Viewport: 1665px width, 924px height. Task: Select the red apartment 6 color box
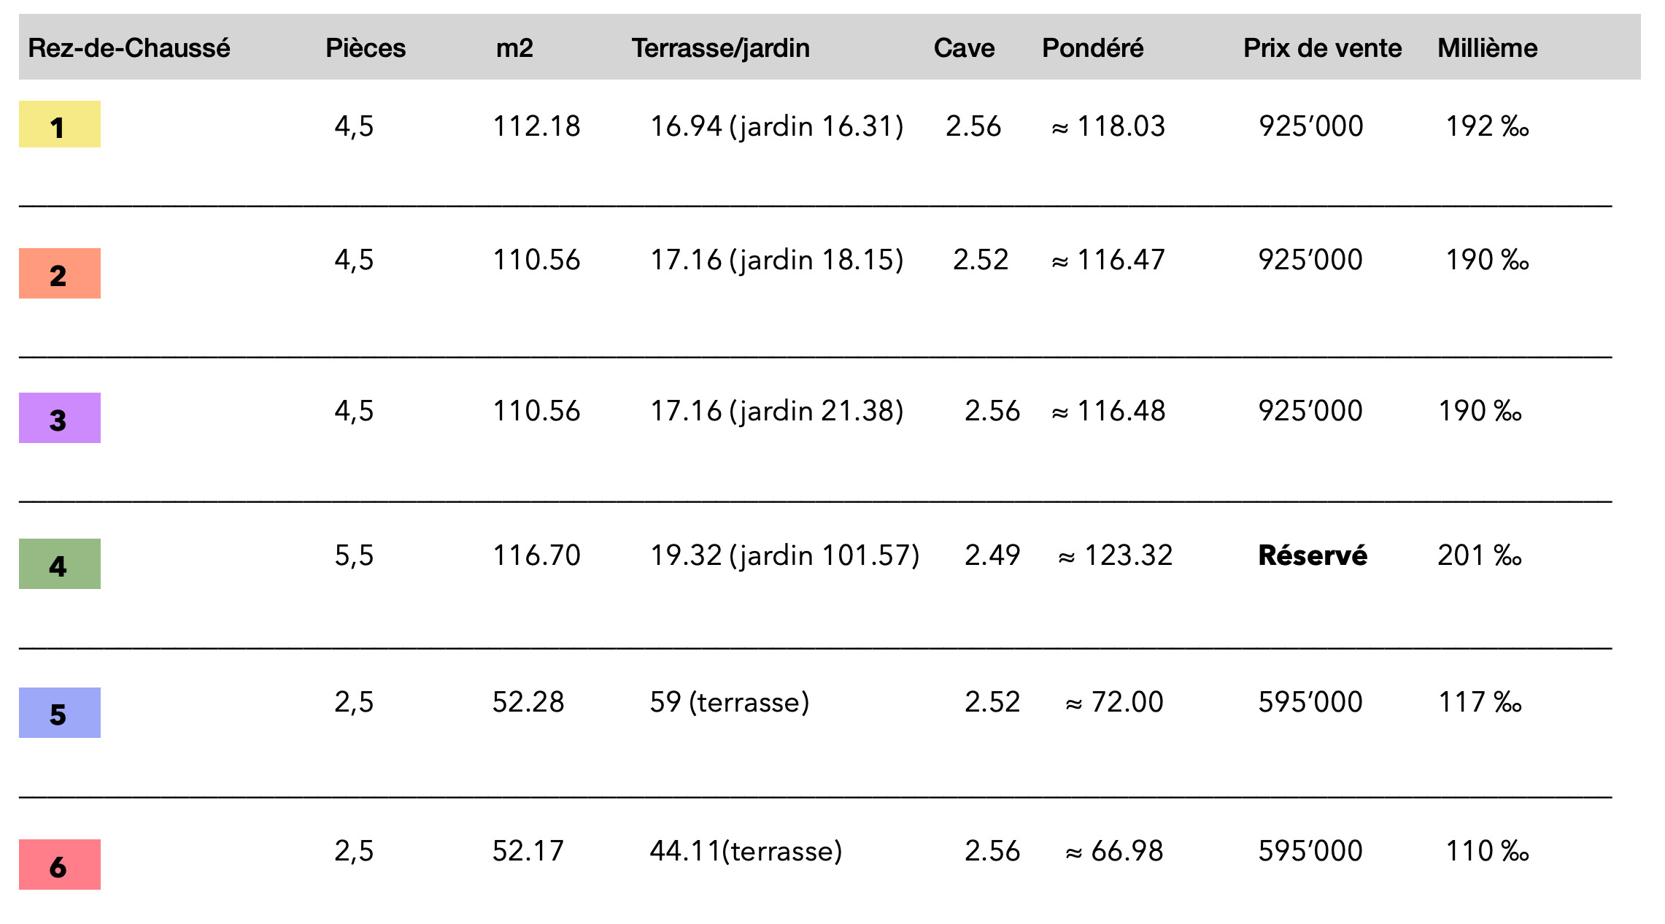pyautogui.click(x=59, y=865)
